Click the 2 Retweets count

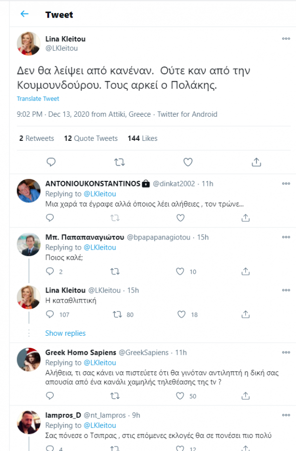pos(36,138)
